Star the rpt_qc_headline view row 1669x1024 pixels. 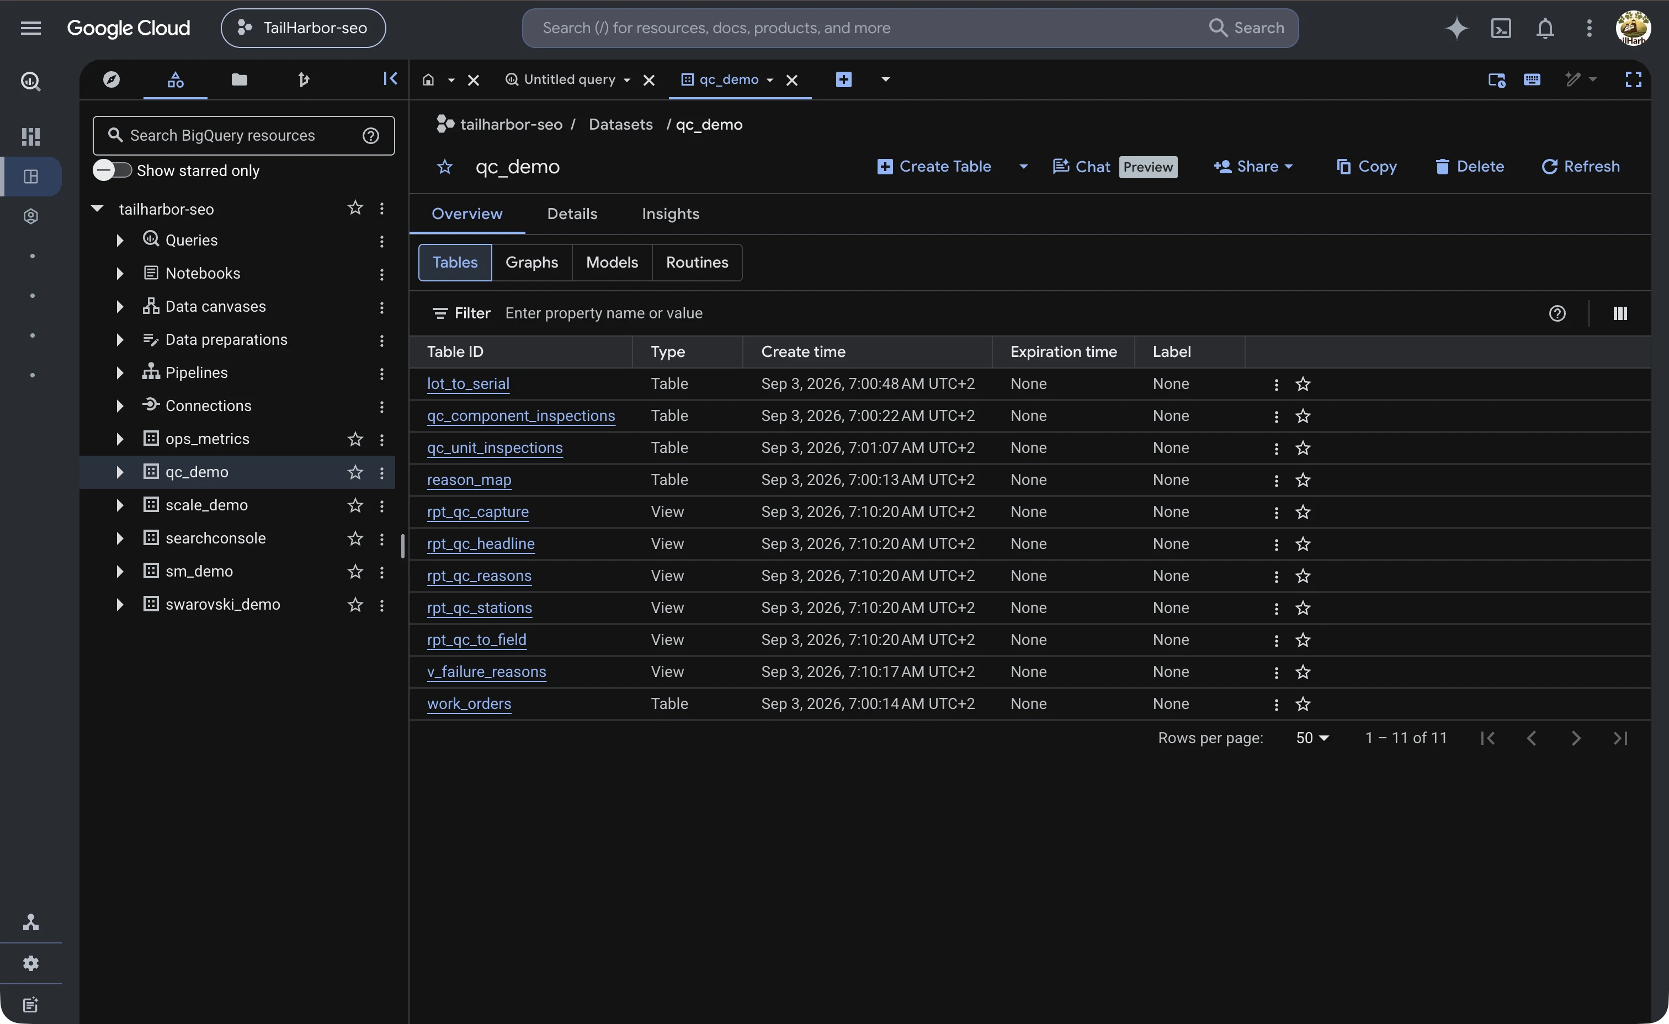coord(1303,544)
